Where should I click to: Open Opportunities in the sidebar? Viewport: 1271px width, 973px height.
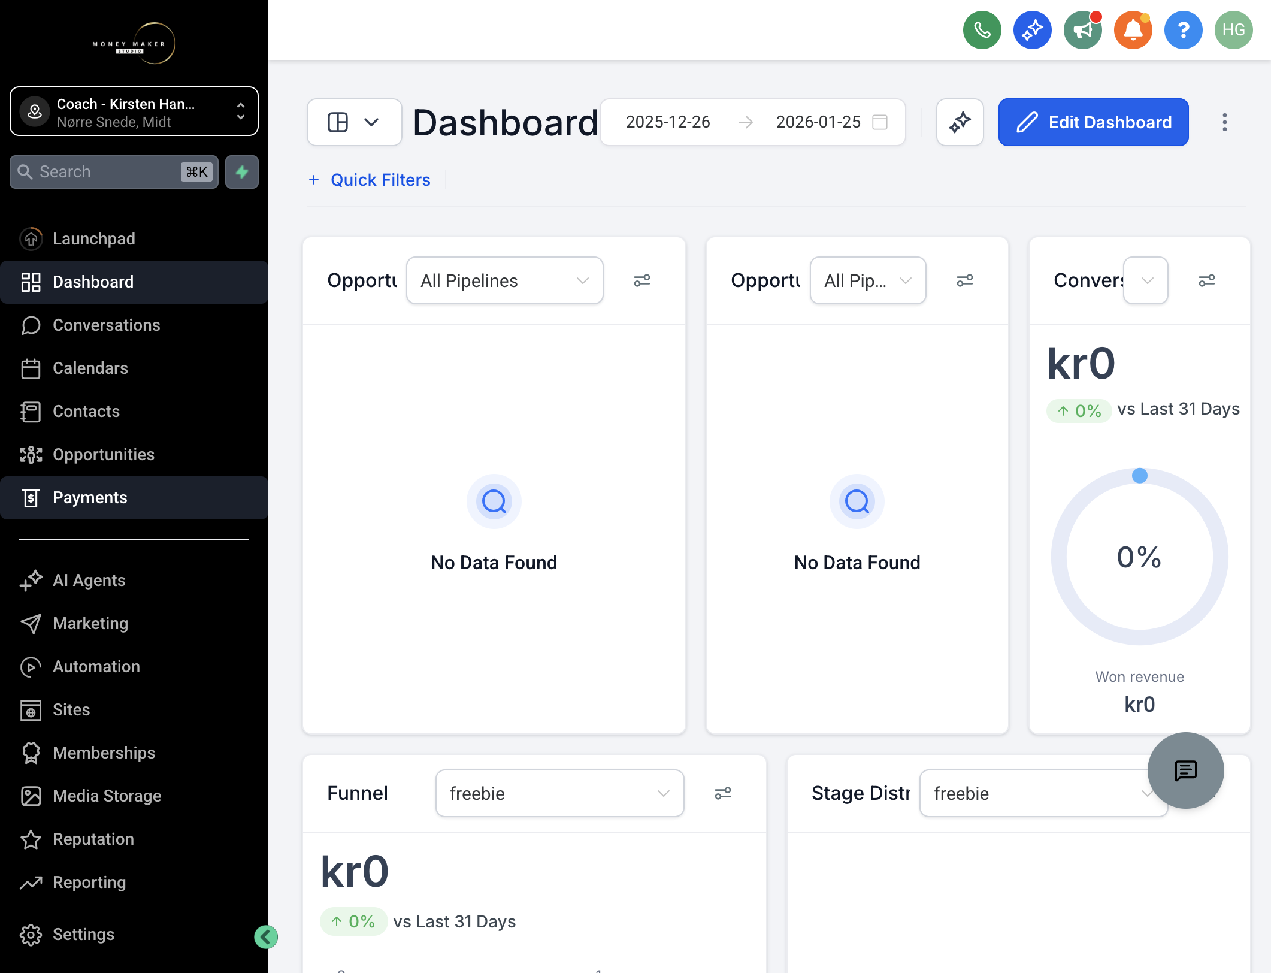click(x=134, y=454)
